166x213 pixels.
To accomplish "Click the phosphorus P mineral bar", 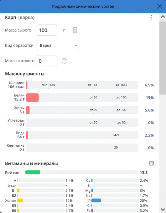I will [x=115, y=200].
